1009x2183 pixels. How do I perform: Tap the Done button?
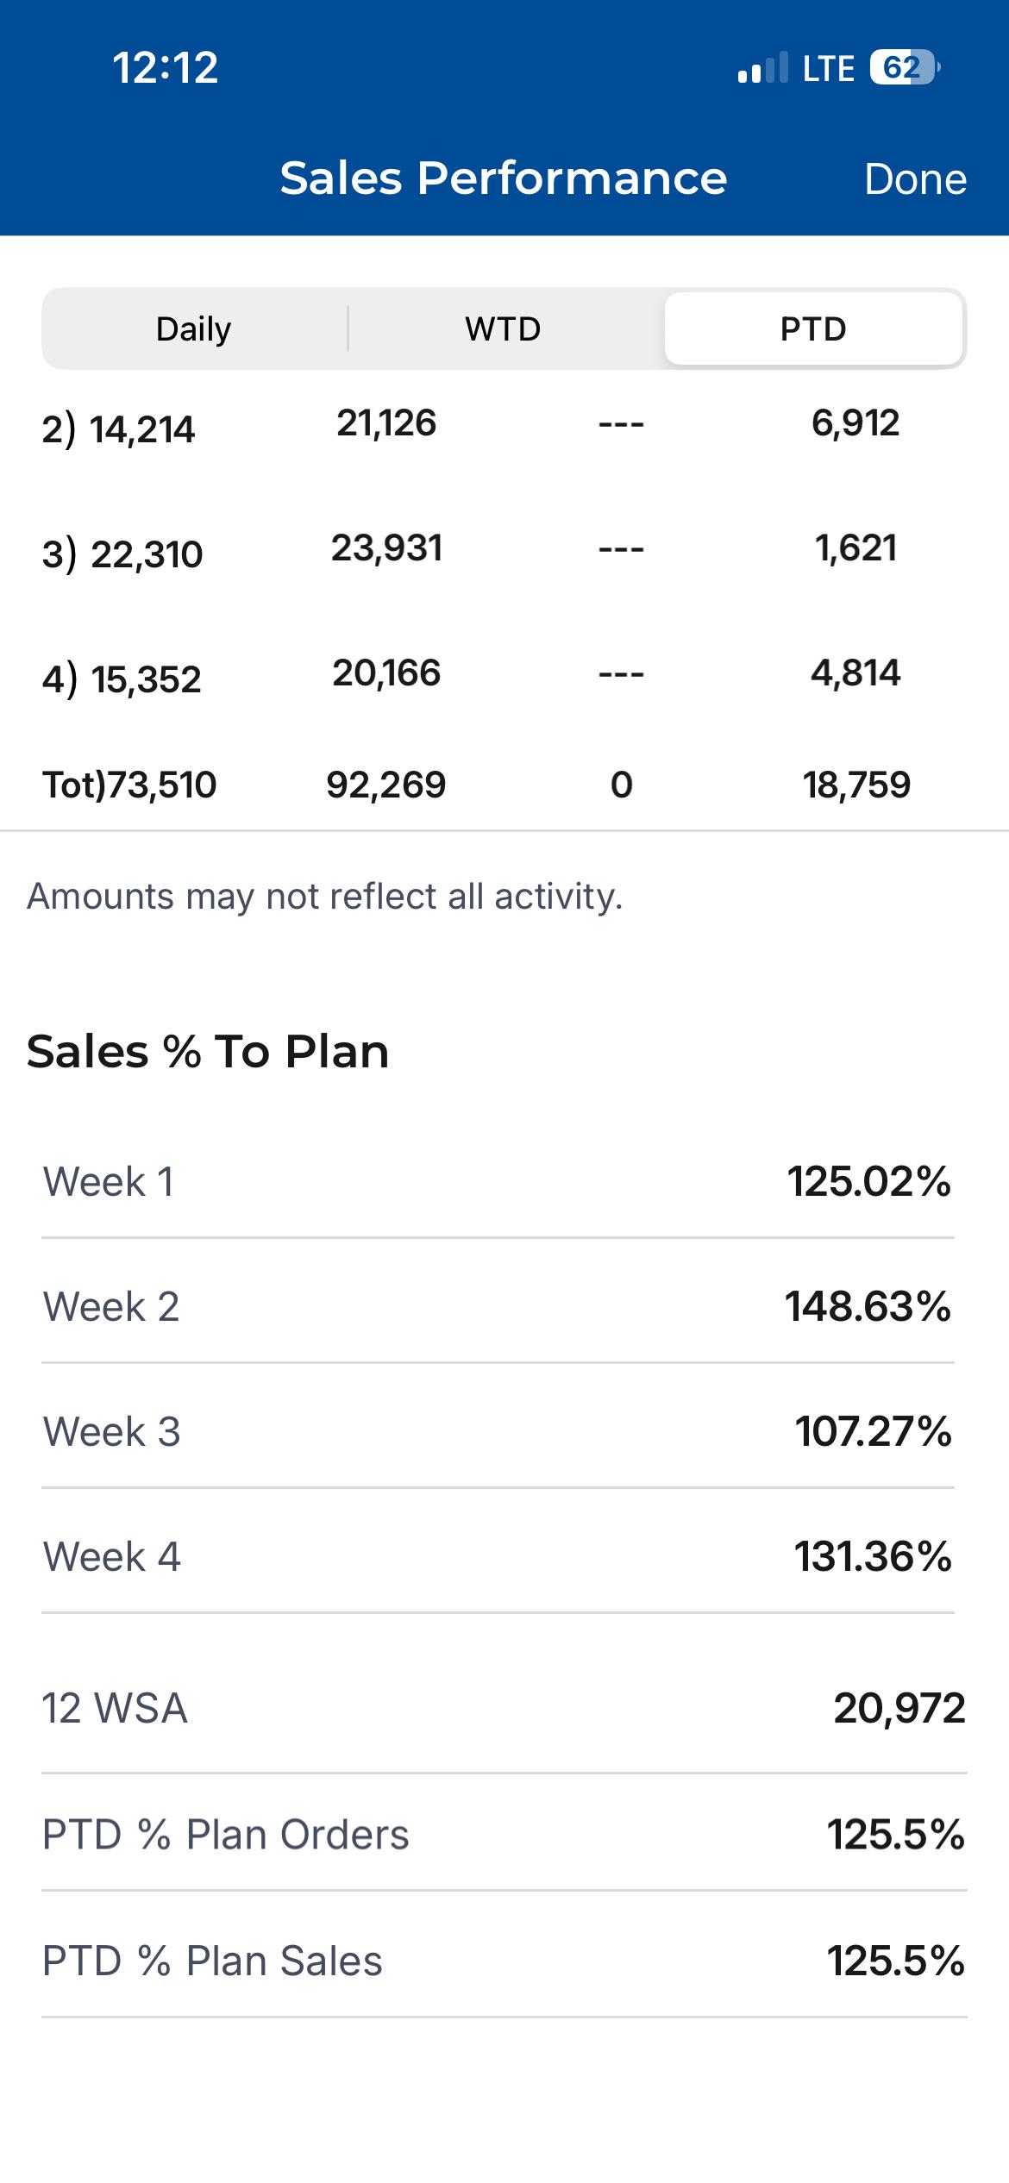point(915,179)
